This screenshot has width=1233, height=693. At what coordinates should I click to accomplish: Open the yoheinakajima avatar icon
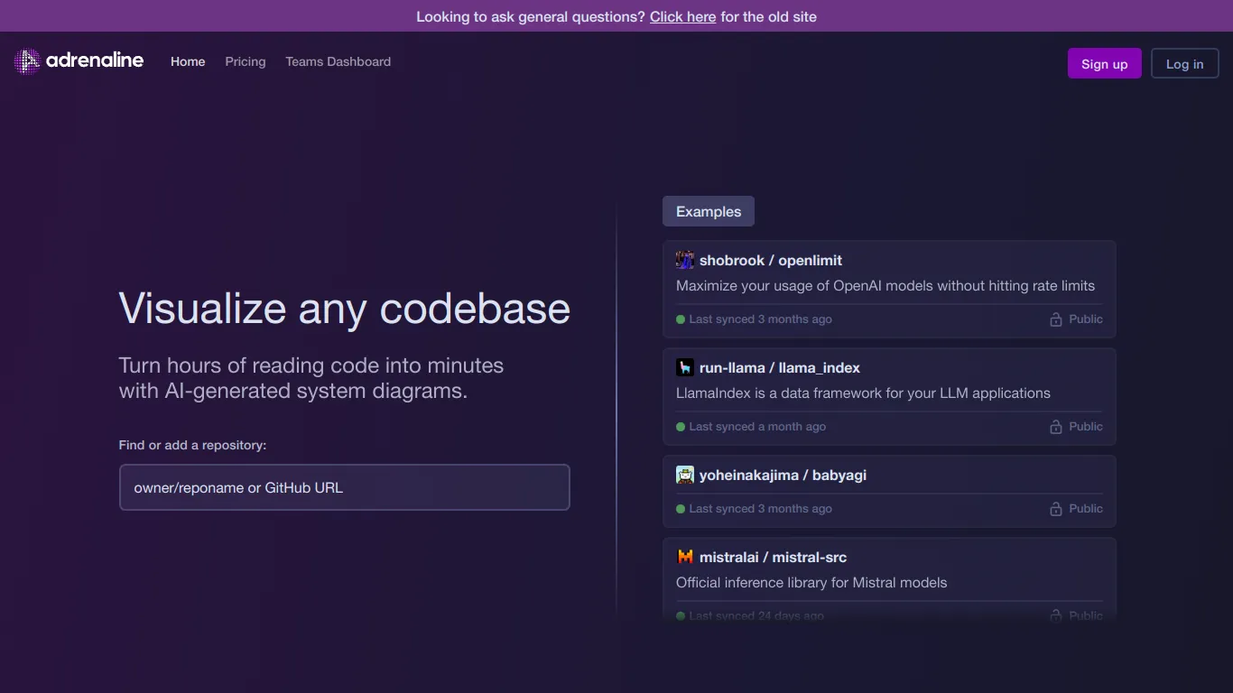(x=685, y=475)
